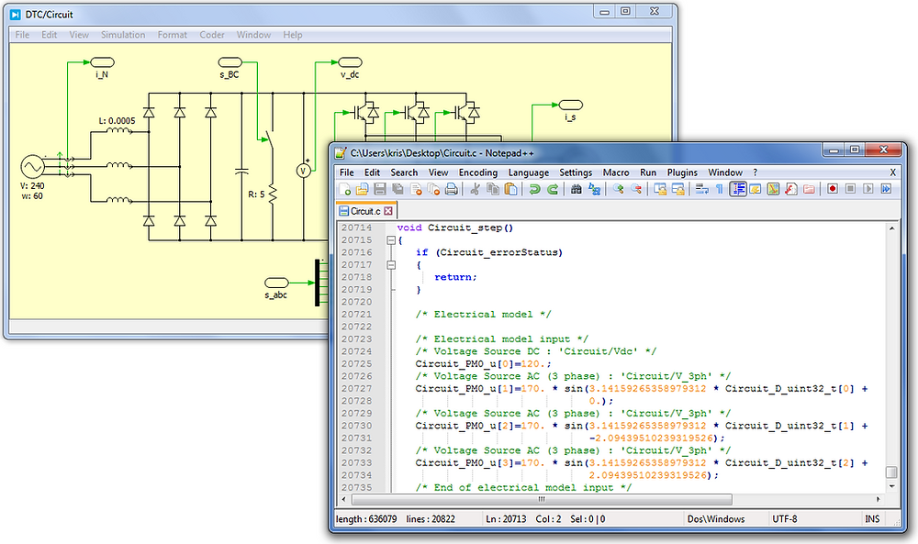Run macro multiple times fast-forward icon

pyautogui.click(x=887, y=189)
